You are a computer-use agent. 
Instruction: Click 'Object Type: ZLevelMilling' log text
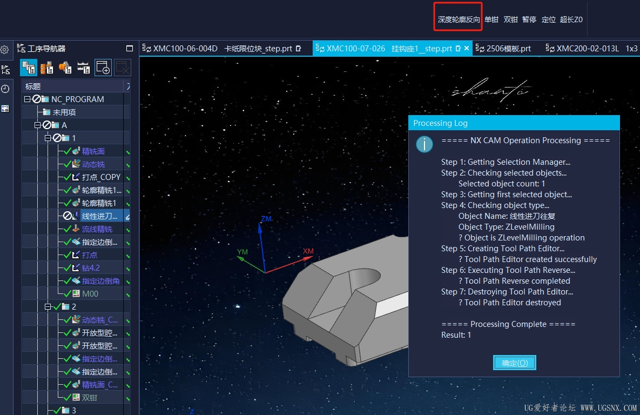506,227
